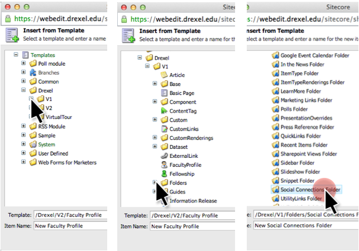Screen dimensions: 359x251
Task: Click the address bar in right window
Action: click(303, 19)
